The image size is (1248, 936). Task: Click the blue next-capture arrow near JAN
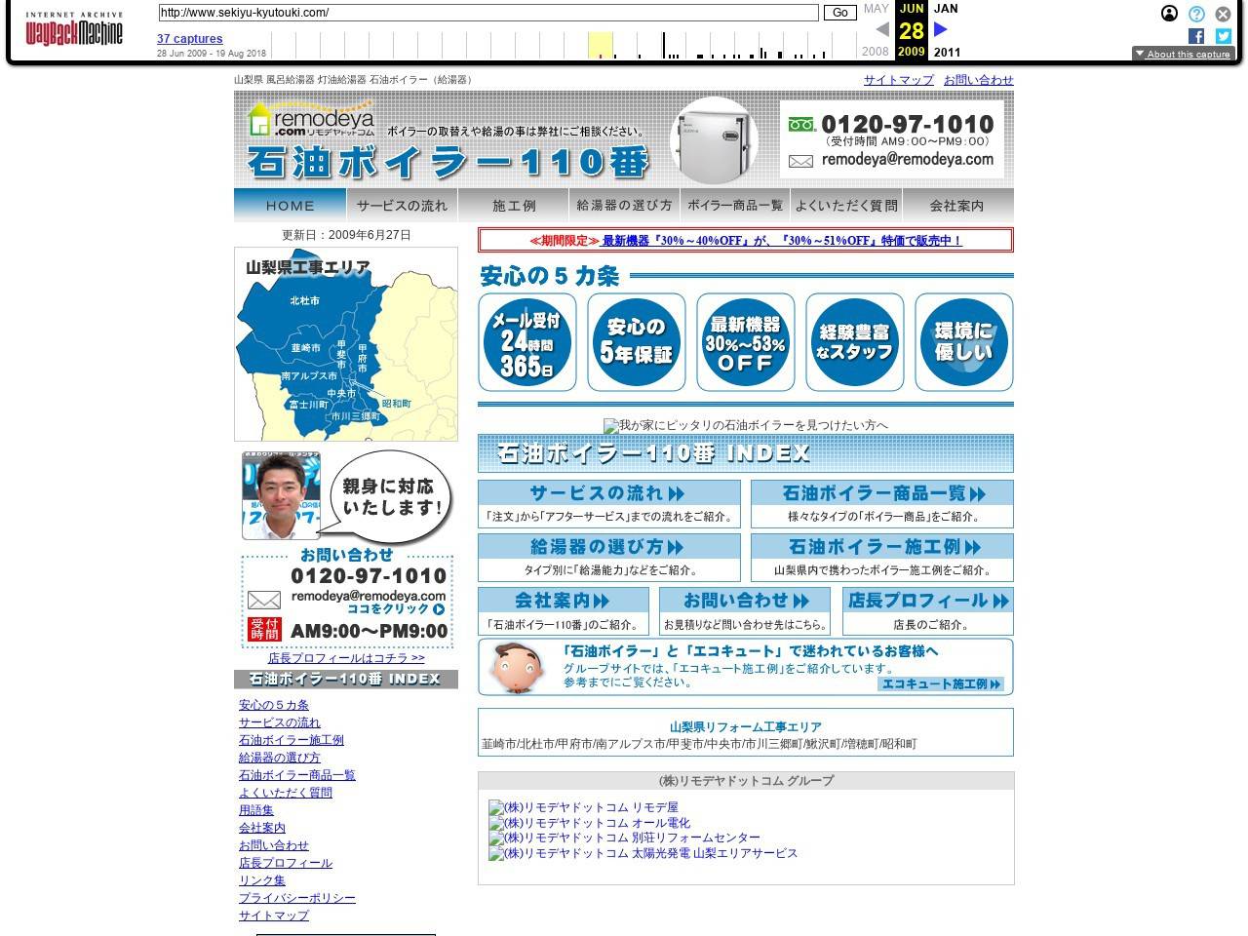tap(938, 28)
